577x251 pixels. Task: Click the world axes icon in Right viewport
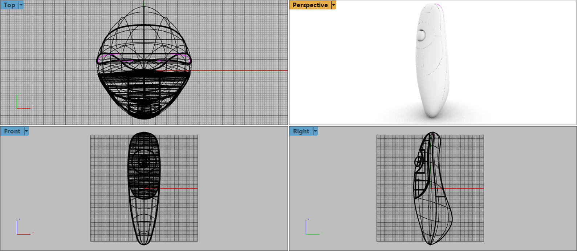coord(313,227)
